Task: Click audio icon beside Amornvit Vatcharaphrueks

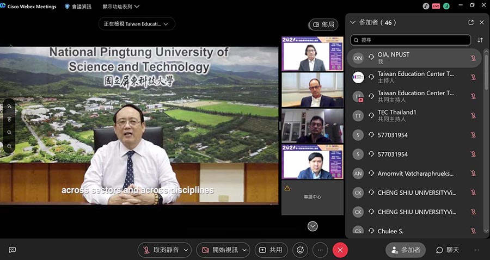Action: pos(371,173)
